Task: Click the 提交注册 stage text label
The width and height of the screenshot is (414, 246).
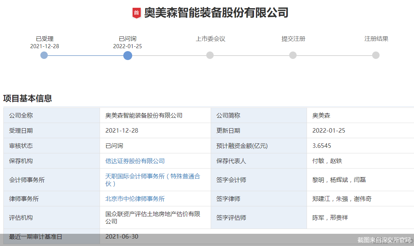Action: [x=293, y=39]
